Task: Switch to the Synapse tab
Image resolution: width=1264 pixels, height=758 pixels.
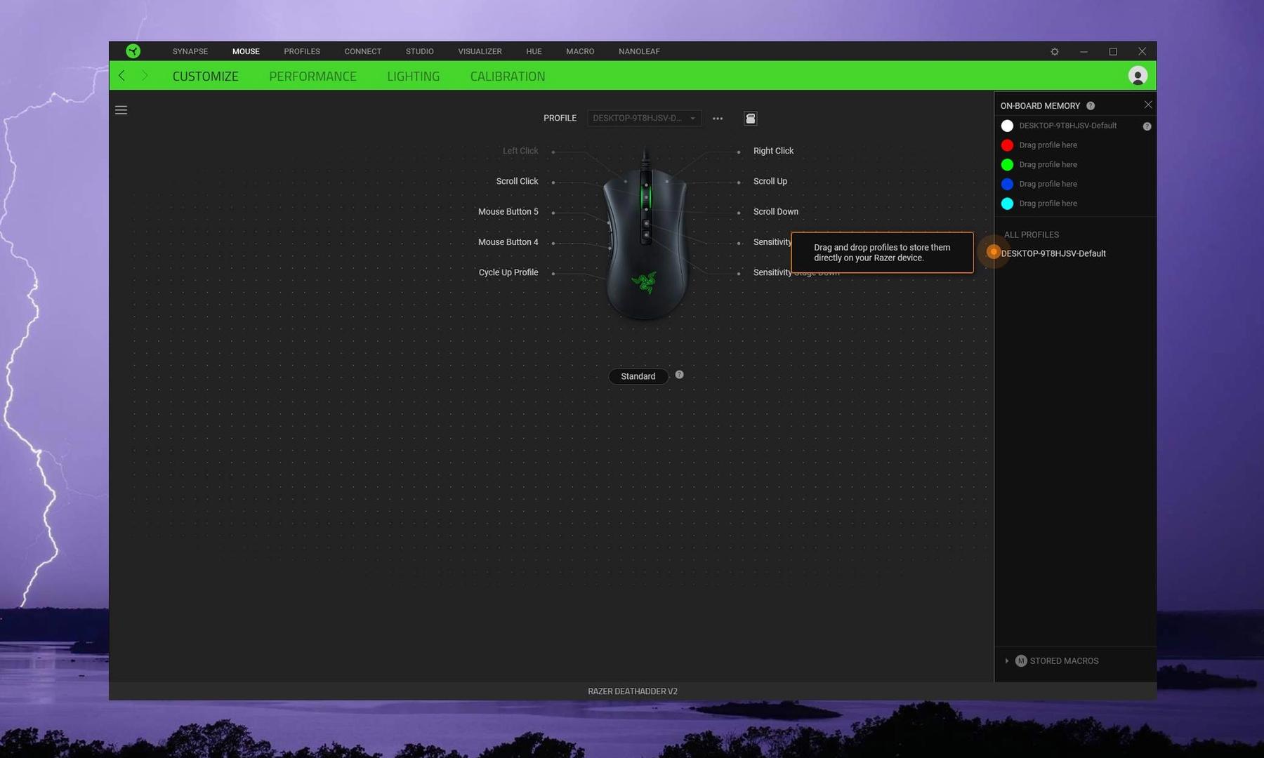Action: (190, 51)
